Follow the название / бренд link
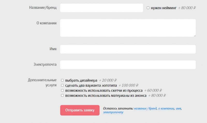This screenshot has height=123, width=207. click(x=145, y=109)
